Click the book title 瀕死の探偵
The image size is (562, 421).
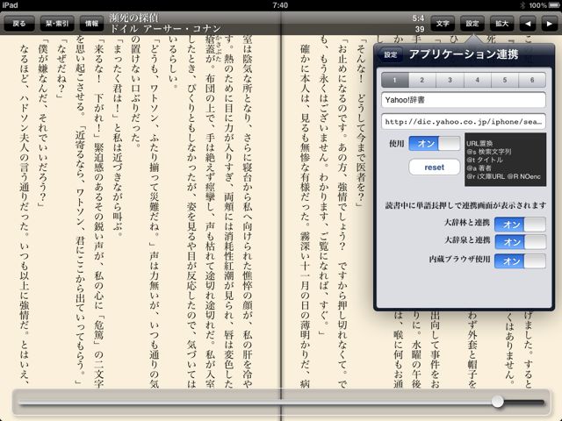pyautogui.click(x=133, y=18)
